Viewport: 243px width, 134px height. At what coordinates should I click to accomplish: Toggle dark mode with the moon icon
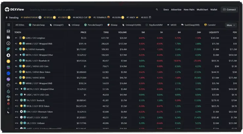(8, 112)
